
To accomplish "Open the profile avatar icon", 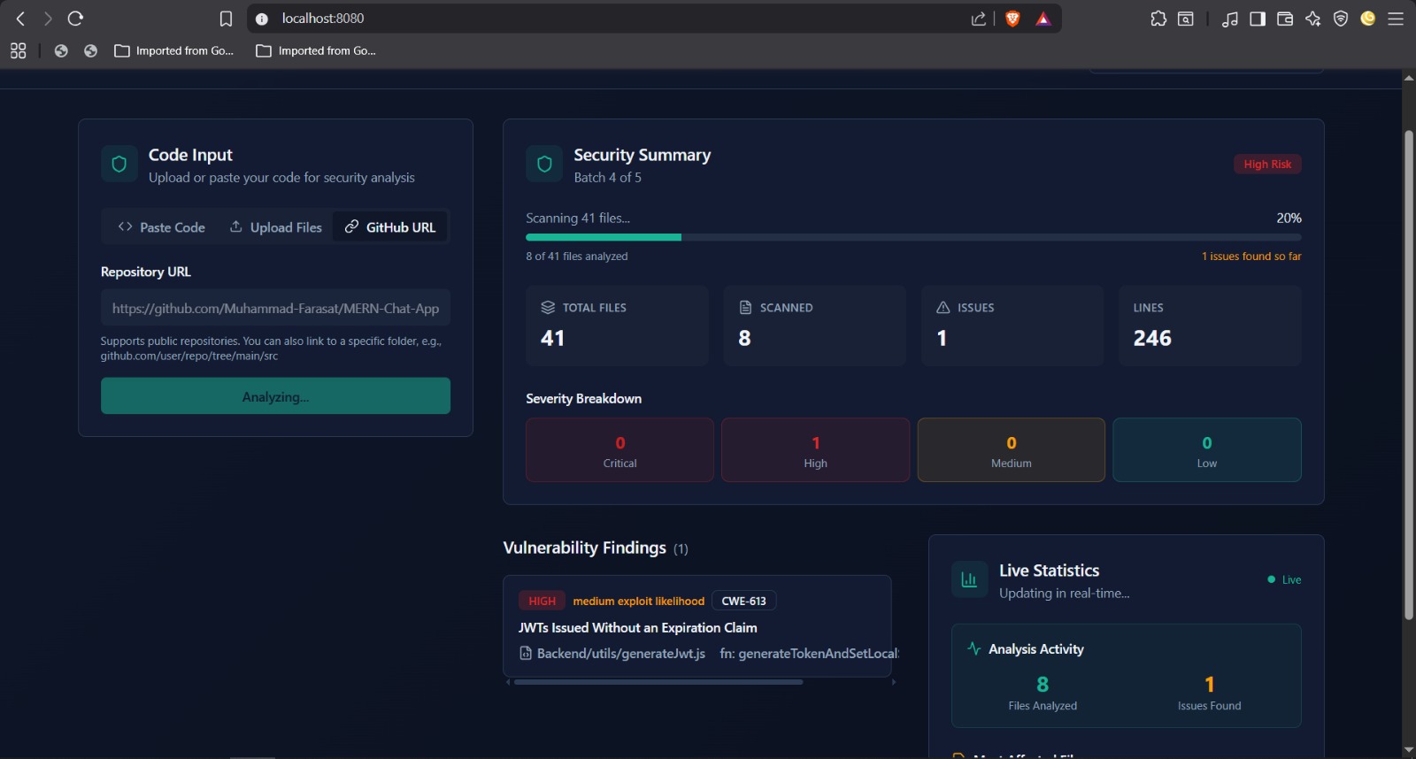I will pyautogui.click(x=1368, y=19).
